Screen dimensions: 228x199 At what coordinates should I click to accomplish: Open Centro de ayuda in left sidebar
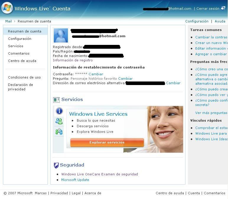(x=22, y=61)
